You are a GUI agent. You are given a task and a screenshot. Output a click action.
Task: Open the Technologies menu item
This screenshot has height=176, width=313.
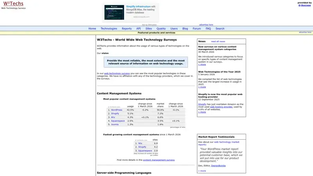click(x=109, y=29)
